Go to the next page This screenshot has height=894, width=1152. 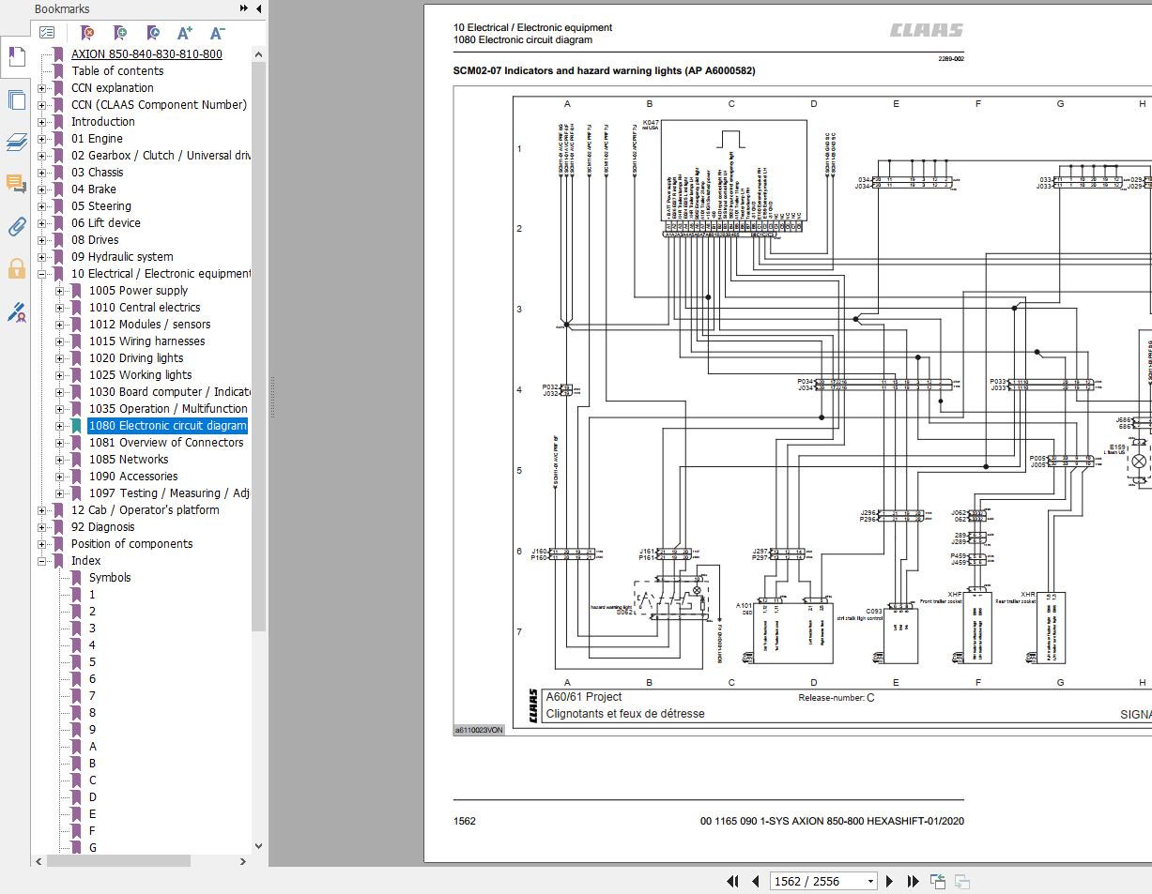pyautogui.click(x=889, y=881)
